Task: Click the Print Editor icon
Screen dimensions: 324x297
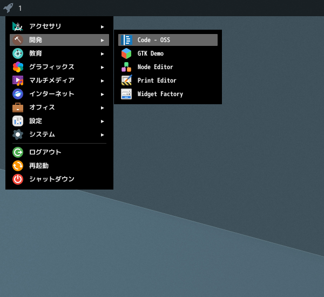Action: [x=126, y=80]
